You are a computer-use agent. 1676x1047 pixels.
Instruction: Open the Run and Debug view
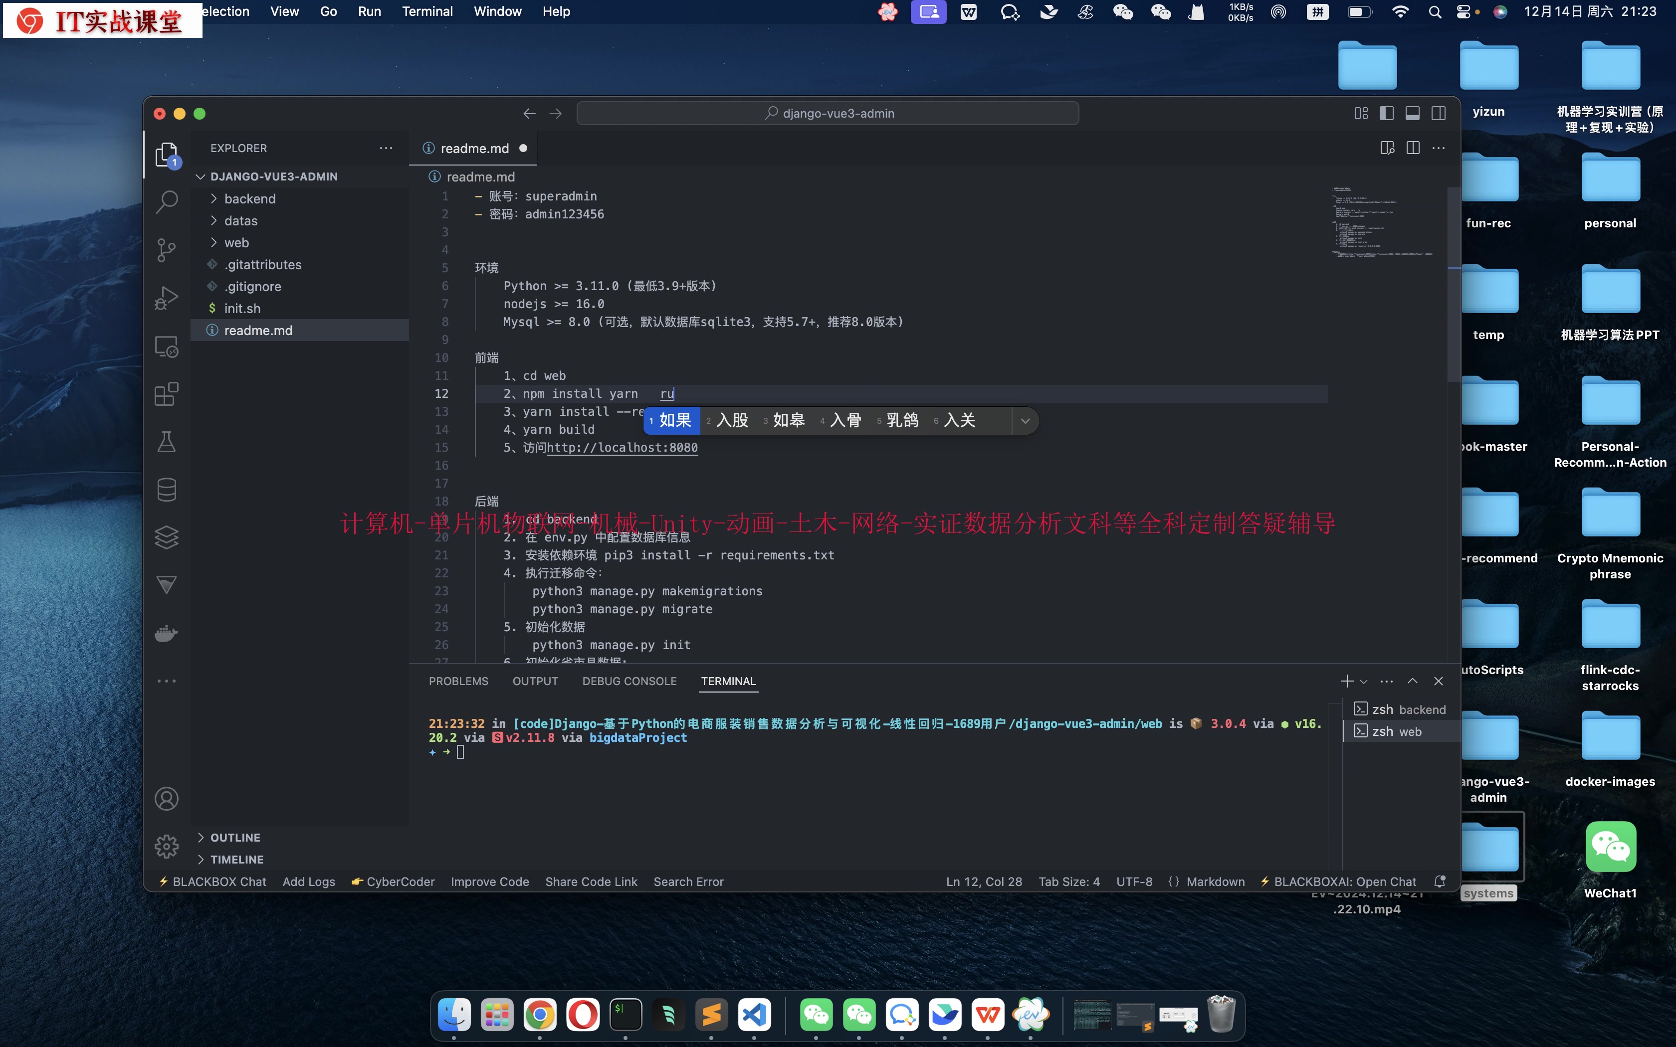pos(166,298)
